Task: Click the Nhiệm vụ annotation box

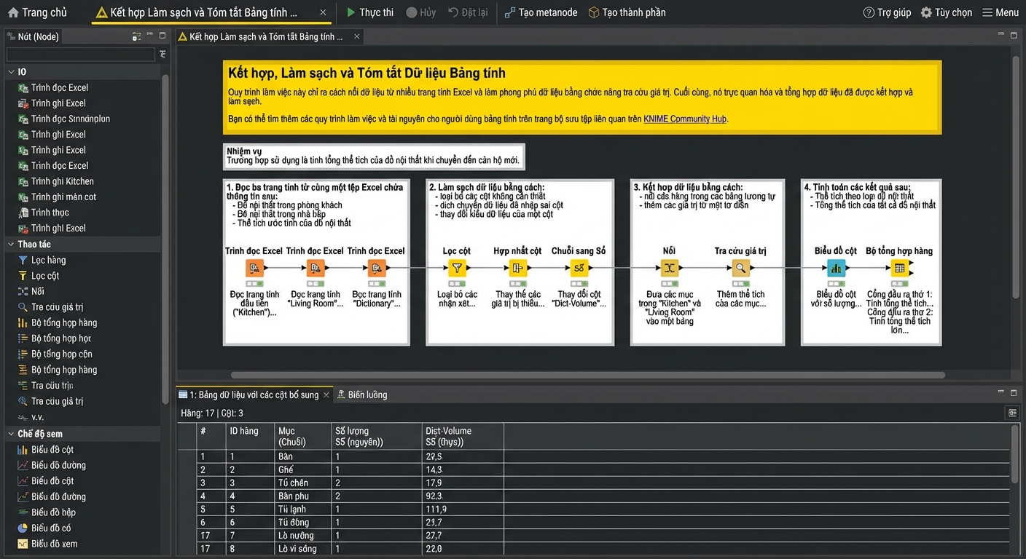Action: [373, 156]
